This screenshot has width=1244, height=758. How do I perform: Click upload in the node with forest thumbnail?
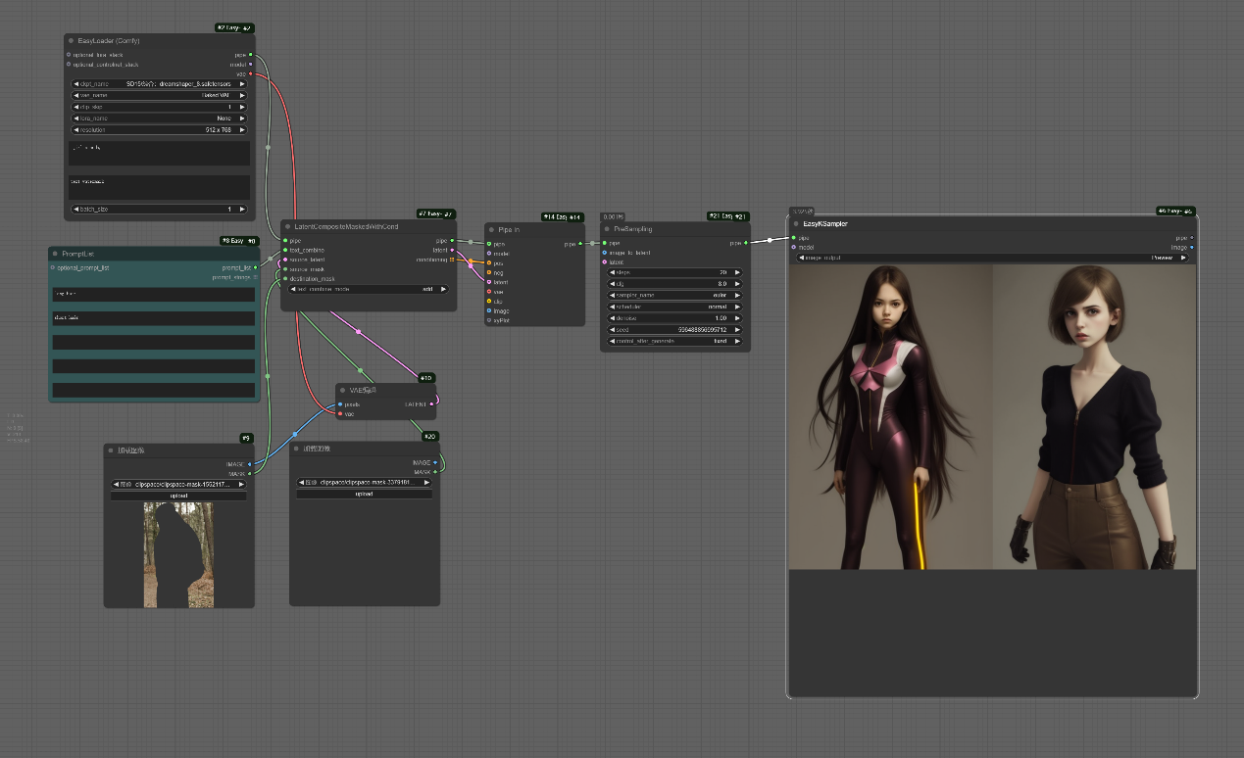coord(178,496)
